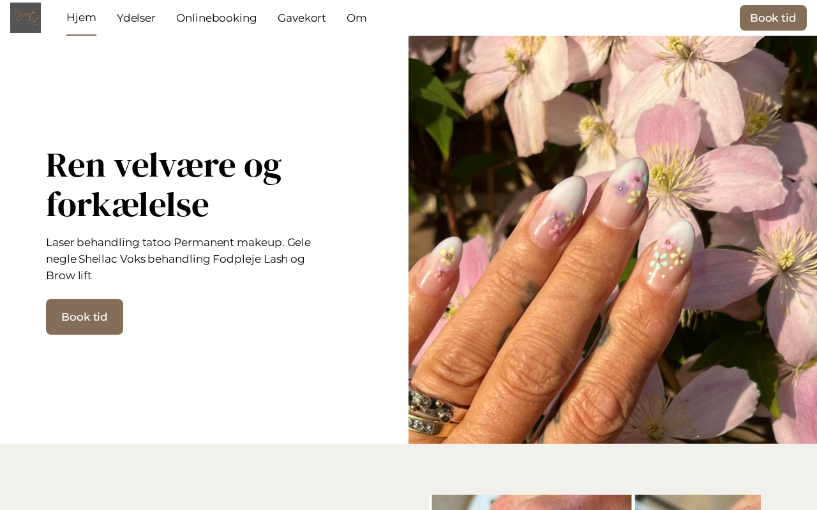Click the word "forkælelse" in the heading

[x=128, y=205]
